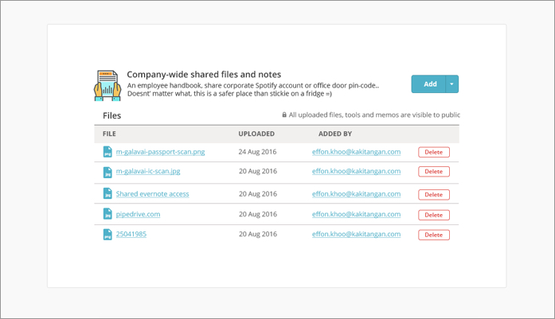Expand the Add button dropdown arrow
555x319 pixels.
pos(452,84)
